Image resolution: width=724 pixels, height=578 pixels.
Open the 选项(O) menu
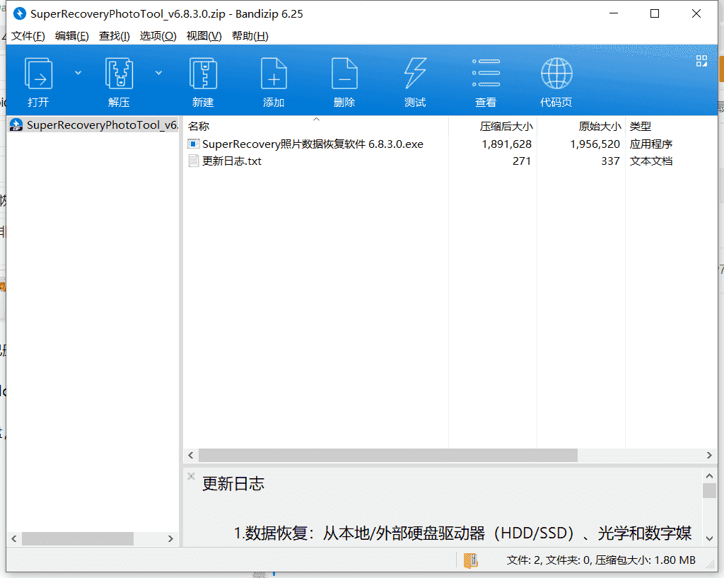pyautogui.click(x=158, y=36)
